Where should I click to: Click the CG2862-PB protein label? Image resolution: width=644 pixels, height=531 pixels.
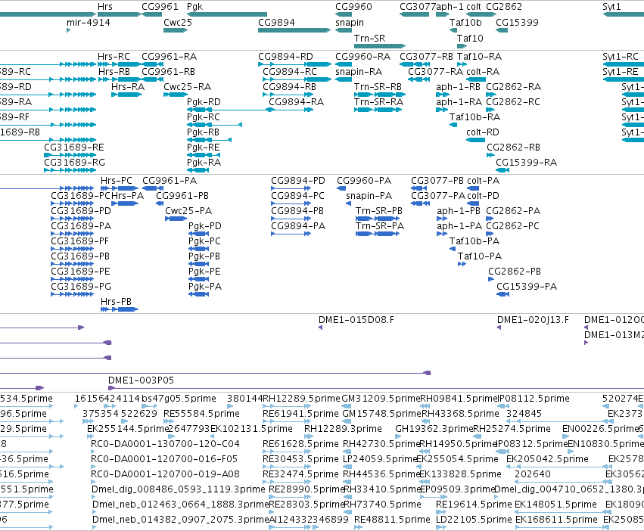pos(515,272)
